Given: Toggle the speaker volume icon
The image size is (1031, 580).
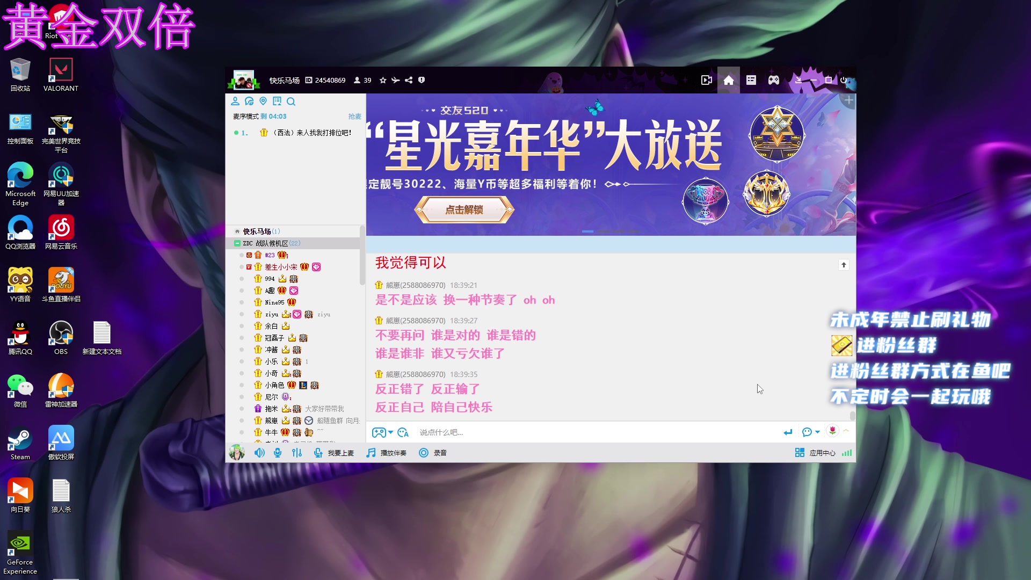Looking at the screenshot, I should (259, 453).
